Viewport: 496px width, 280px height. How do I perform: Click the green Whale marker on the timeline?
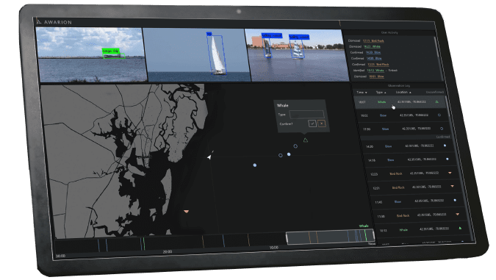pyautogui.click(x=365, y=235)
